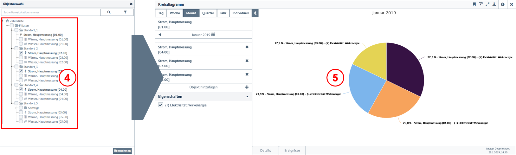Collapse the Standort_5 tree node
516x155 pixels.
click(12, 103)
